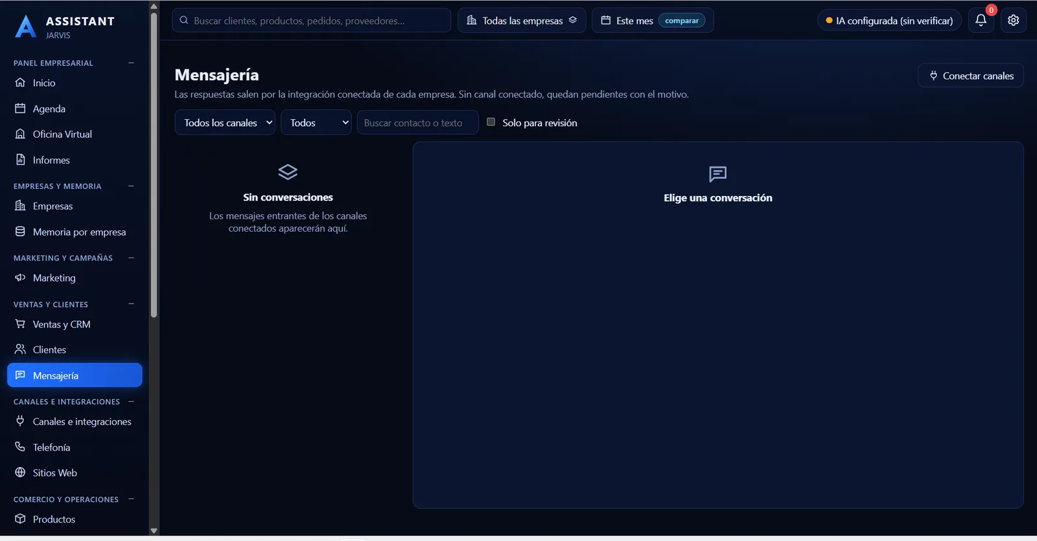Click the sidebar scrollbar down arrow
1037x541 pixels.
(x=154, y=531)
